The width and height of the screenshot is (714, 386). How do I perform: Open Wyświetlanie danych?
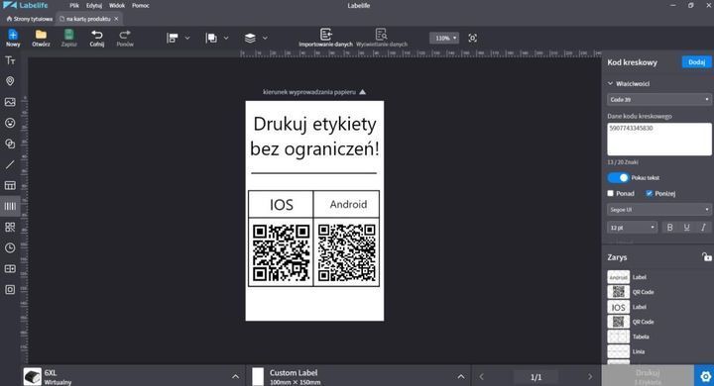(382, 38)
